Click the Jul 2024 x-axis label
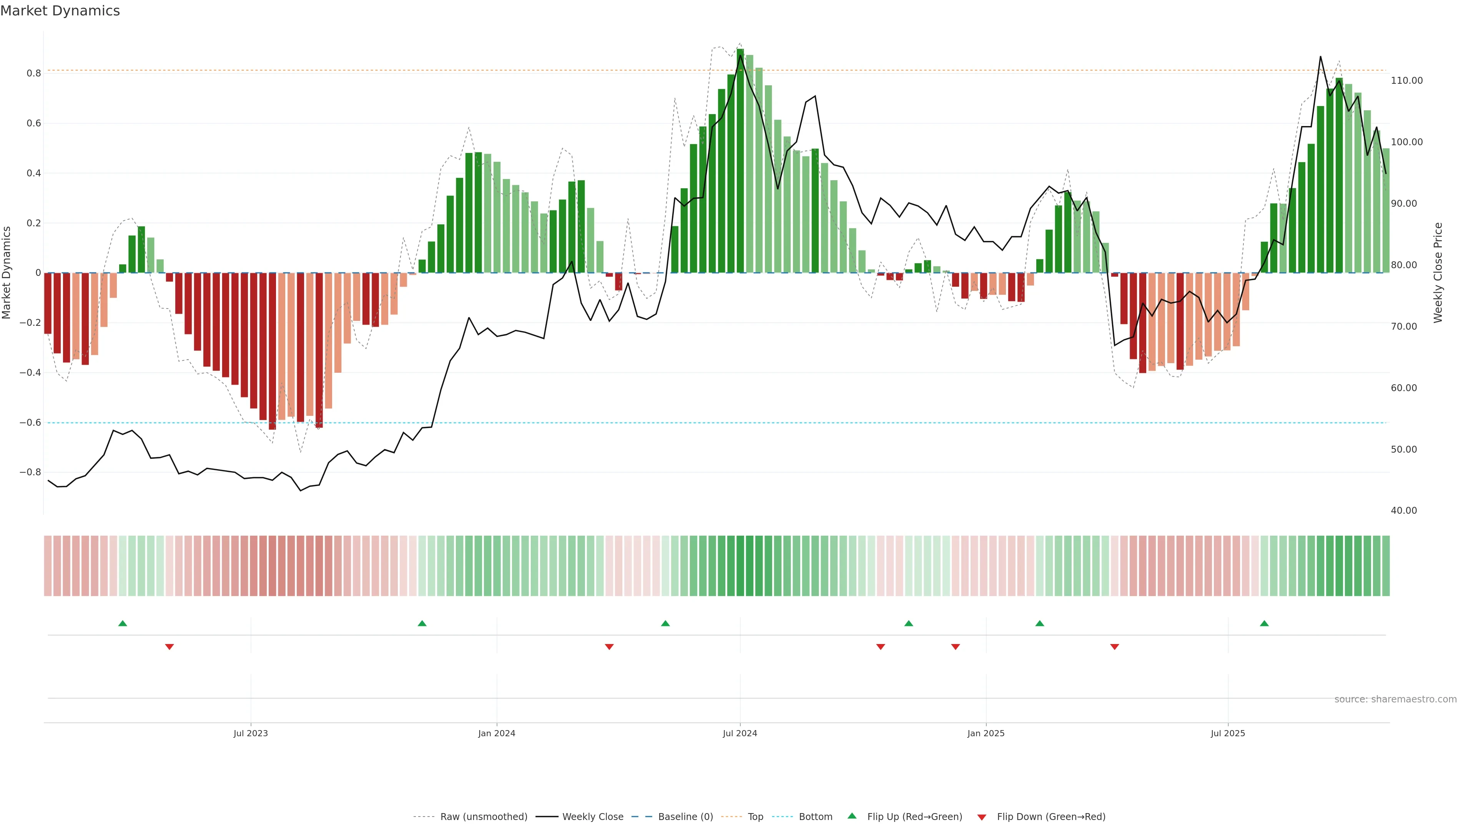Image resolution: width=1476 pixels, height=830 pixels. (x=740, y=733)
